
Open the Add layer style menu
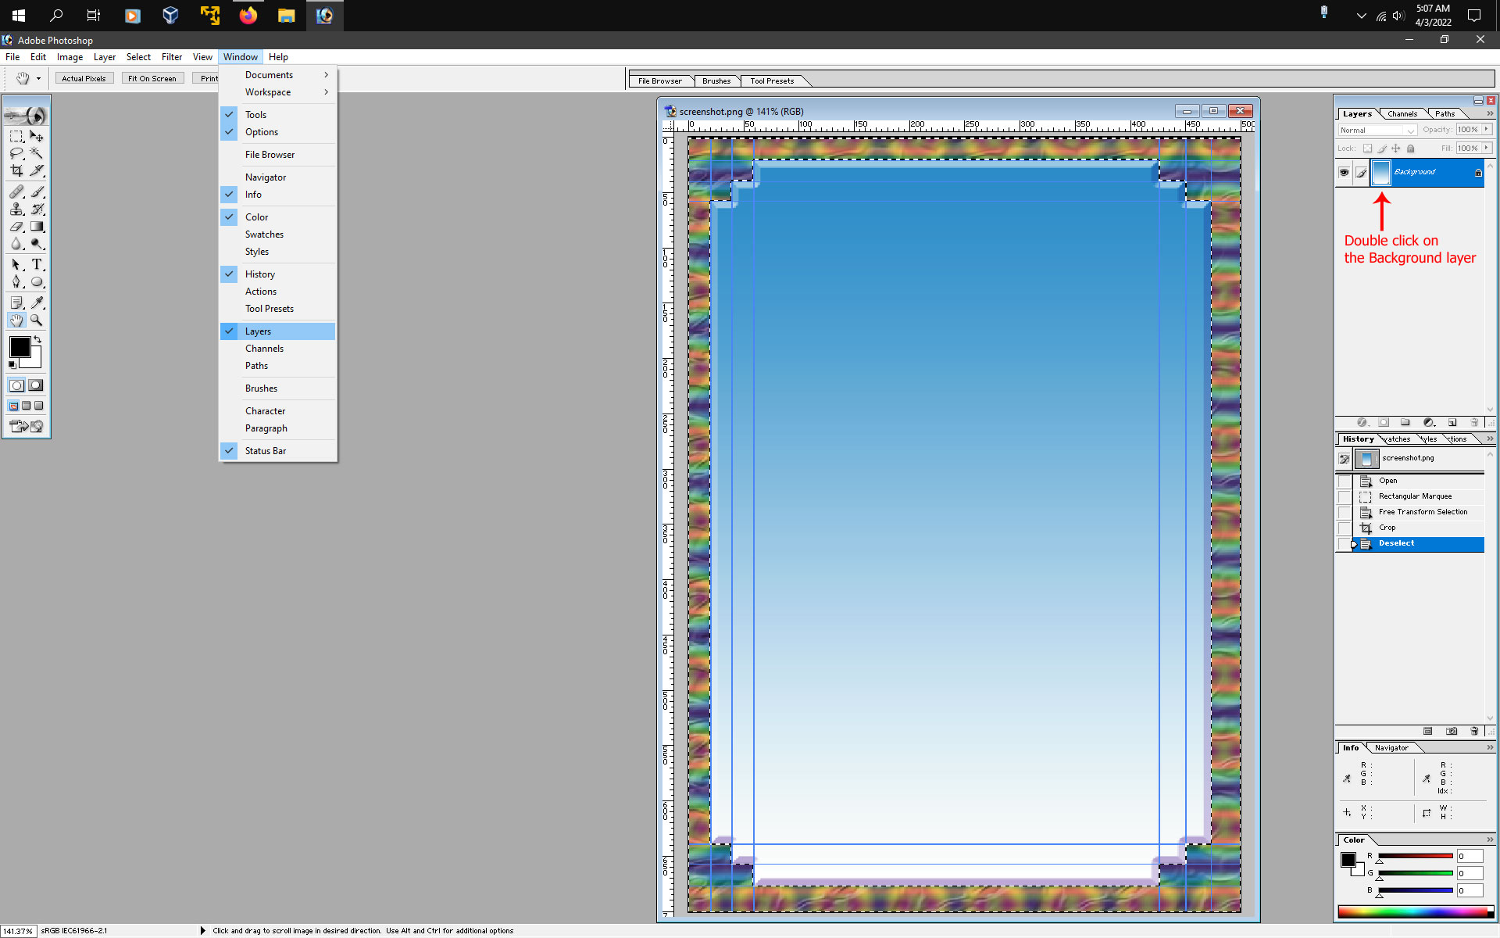[1364, 422]
